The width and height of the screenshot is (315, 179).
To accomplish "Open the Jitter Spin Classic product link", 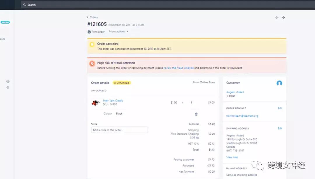I will coord(113,101).
